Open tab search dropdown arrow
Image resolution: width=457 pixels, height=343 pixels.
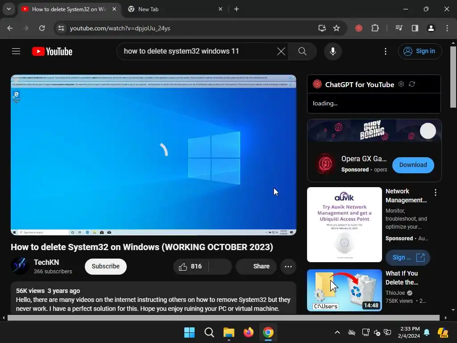pyautogui.click(x=9, y=9)
